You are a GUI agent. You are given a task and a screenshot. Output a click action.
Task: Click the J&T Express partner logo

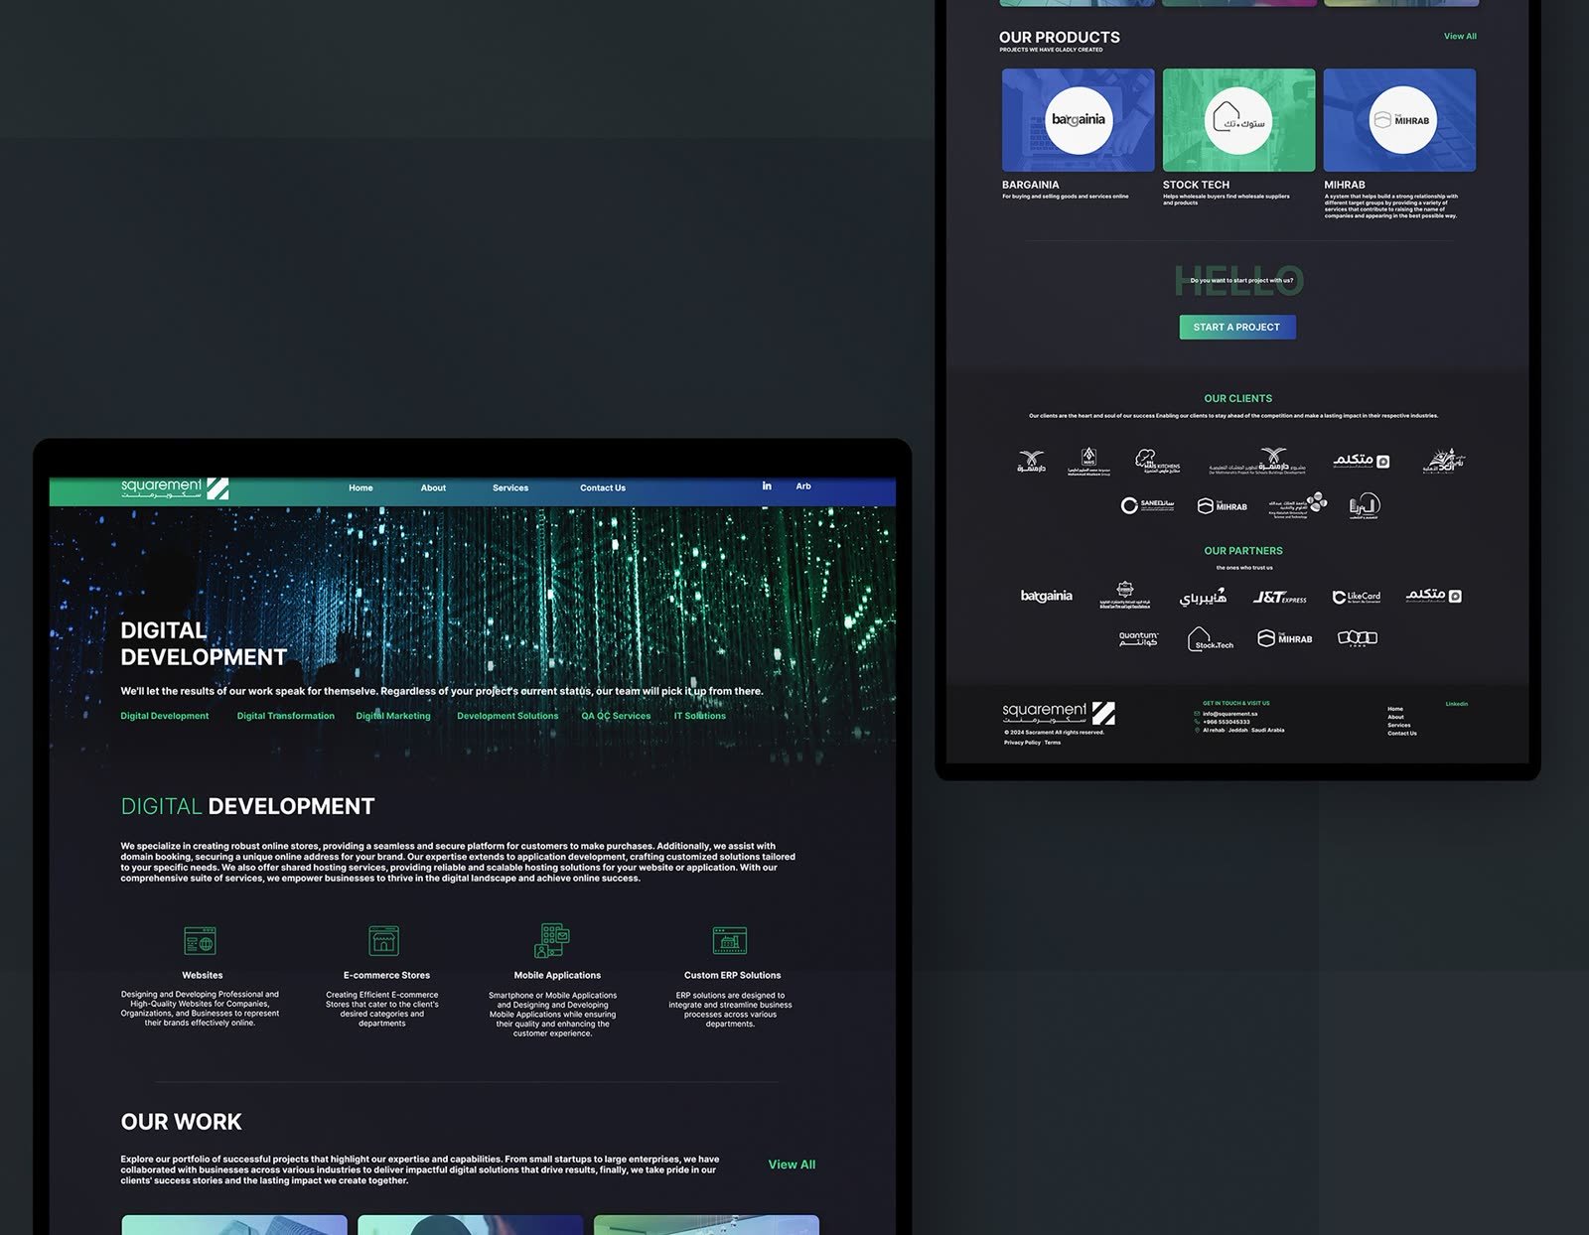coord(1279,597)
